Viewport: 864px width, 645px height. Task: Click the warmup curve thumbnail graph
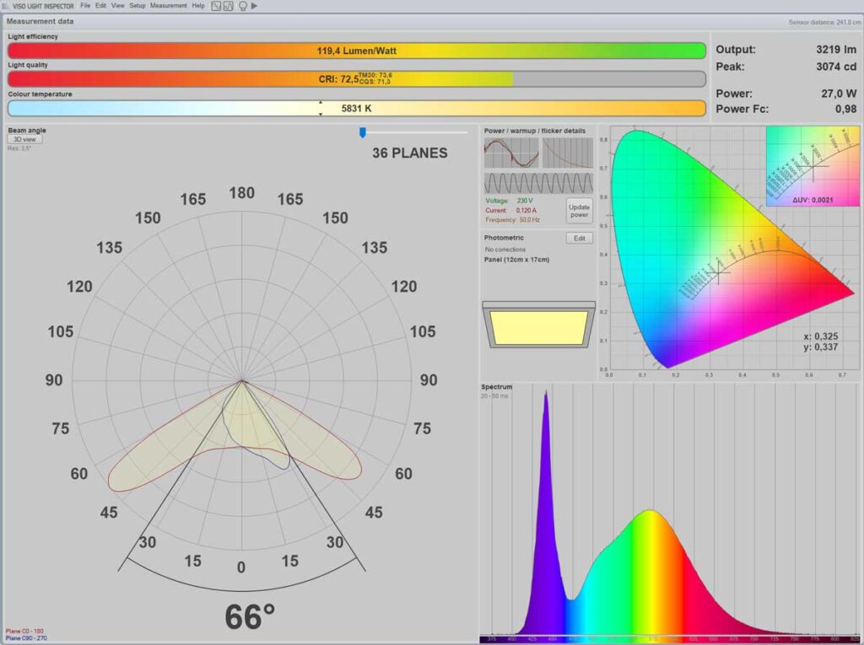coord(568,153)
